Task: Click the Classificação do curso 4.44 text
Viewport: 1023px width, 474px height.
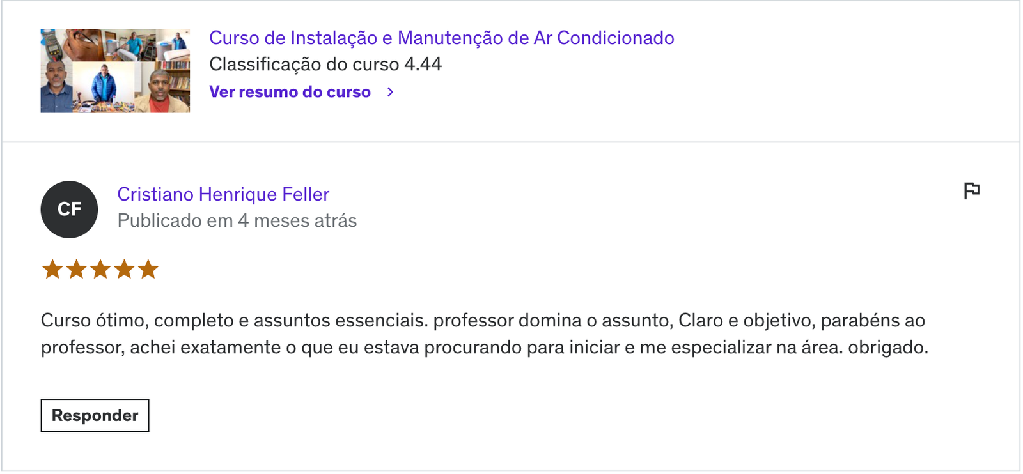Action: point(325,65)
